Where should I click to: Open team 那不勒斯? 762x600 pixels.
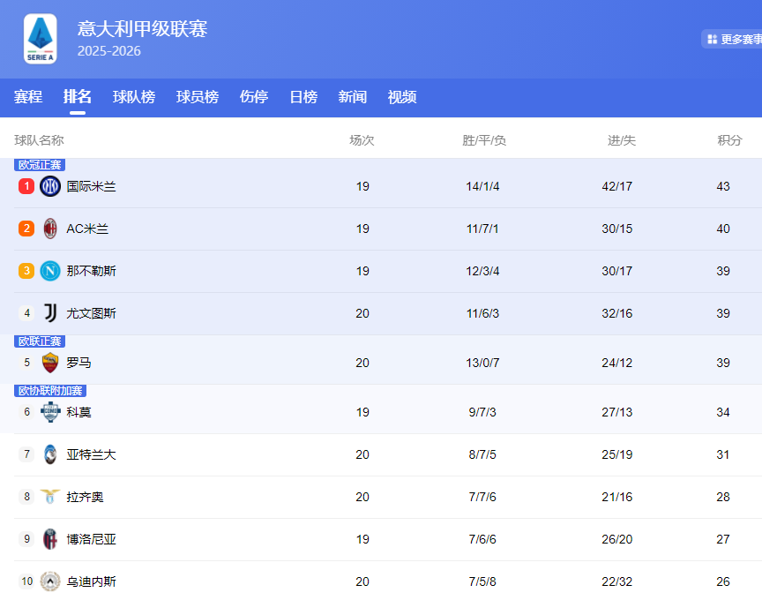pos(92,271)
